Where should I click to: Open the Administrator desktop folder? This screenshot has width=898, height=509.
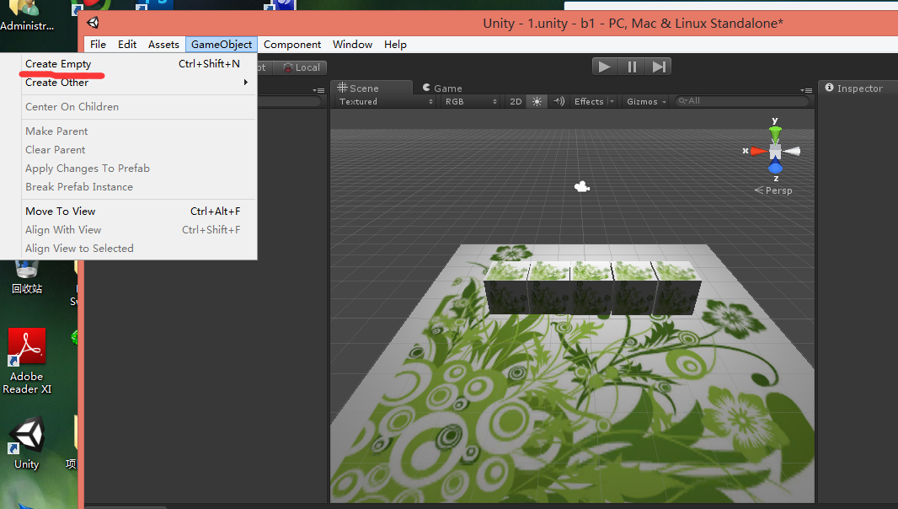(26, 16)
